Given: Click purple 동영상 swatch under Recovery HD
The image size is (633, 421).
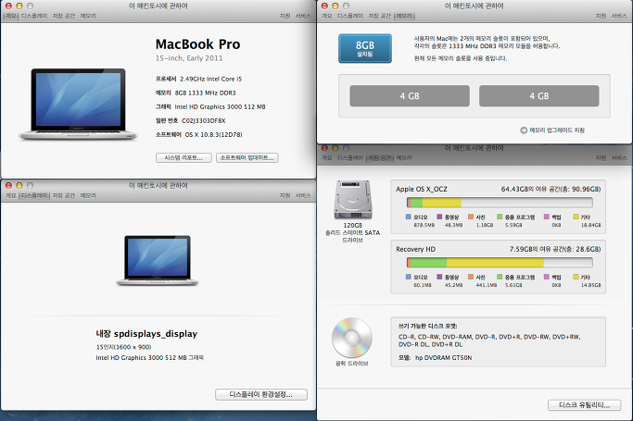Looking at the screenshot, I should click(439, 277).
